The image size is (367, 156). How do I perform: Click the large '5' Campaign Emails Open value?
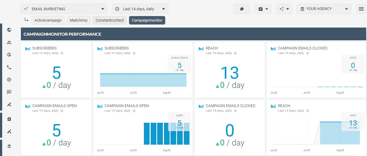click(56, 131)
